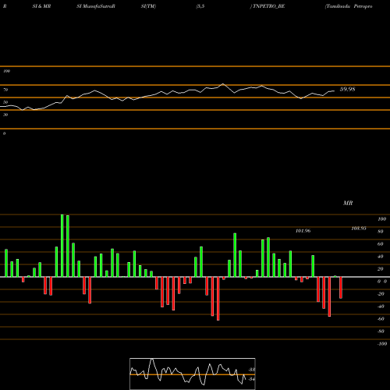Click the 70 level label on RSI axis

point(5,90)
